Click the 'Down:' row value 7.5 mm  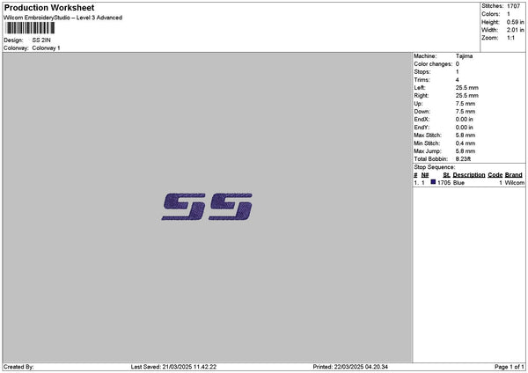466,112
